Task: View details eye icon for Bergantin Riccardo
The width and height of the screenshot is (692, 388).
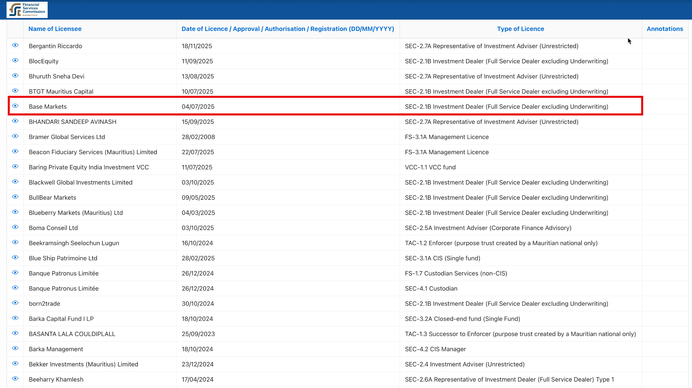Action: tap(15, 45)
